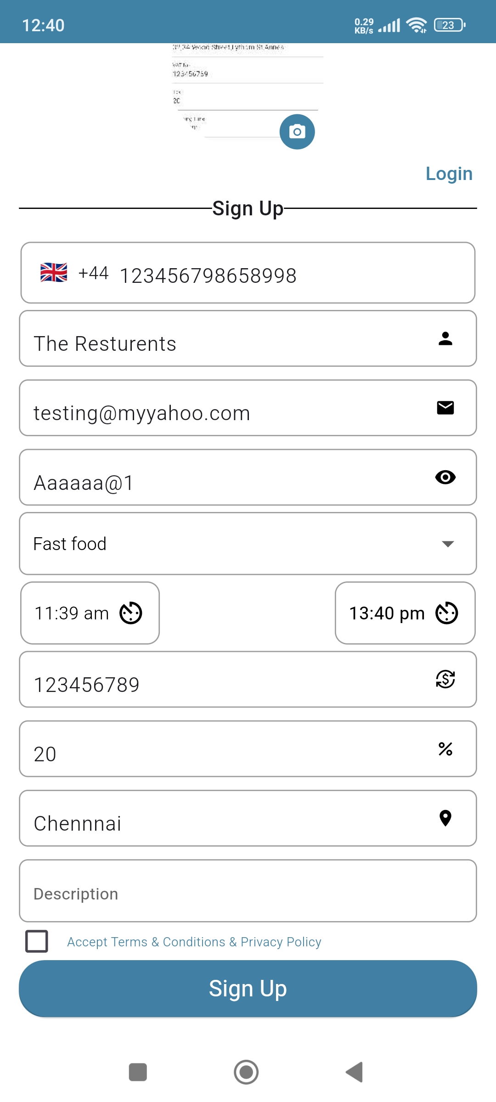
Task: Click the percent icon in tax field
Action: (x=445, y=749)
